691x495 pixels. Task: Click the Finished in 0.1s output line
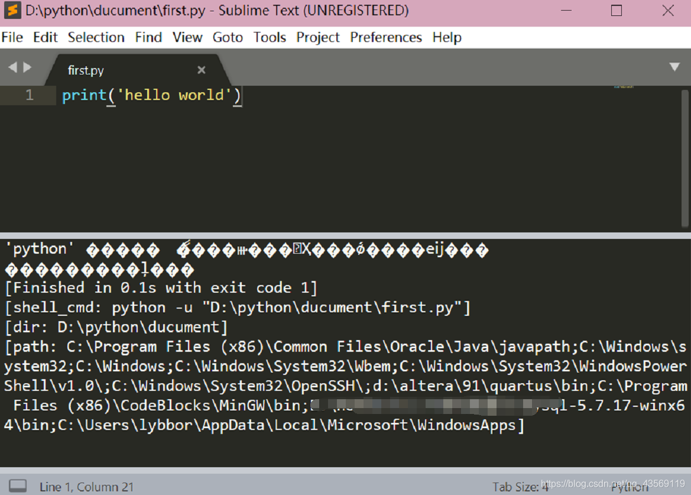click(161, 288)
